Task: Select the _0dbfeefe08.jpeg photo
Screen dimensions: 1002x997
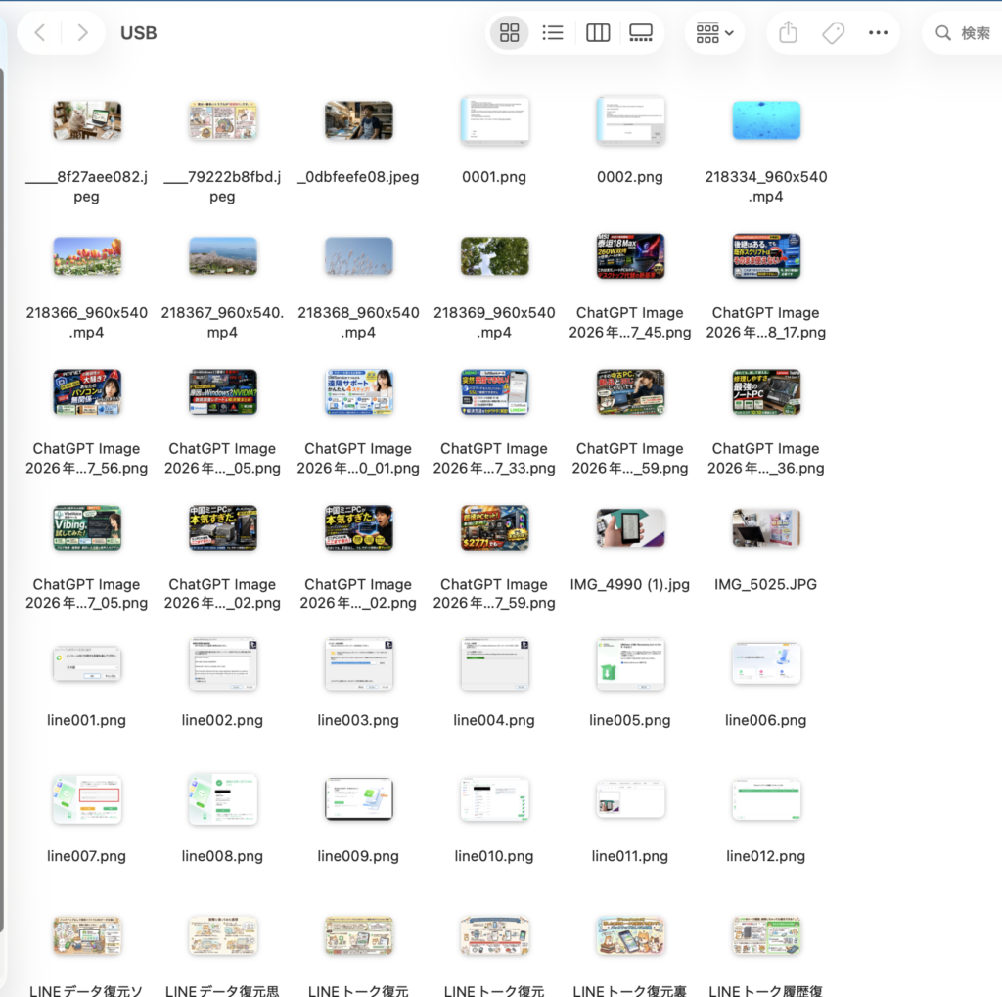Action: pos(358,120)
